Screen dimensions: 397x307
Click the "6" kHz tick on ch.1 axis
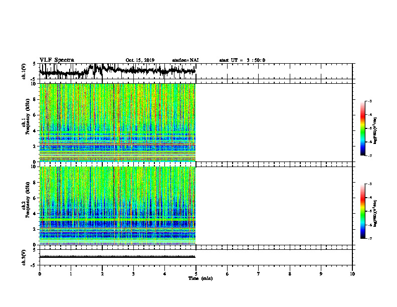[35, 115]
